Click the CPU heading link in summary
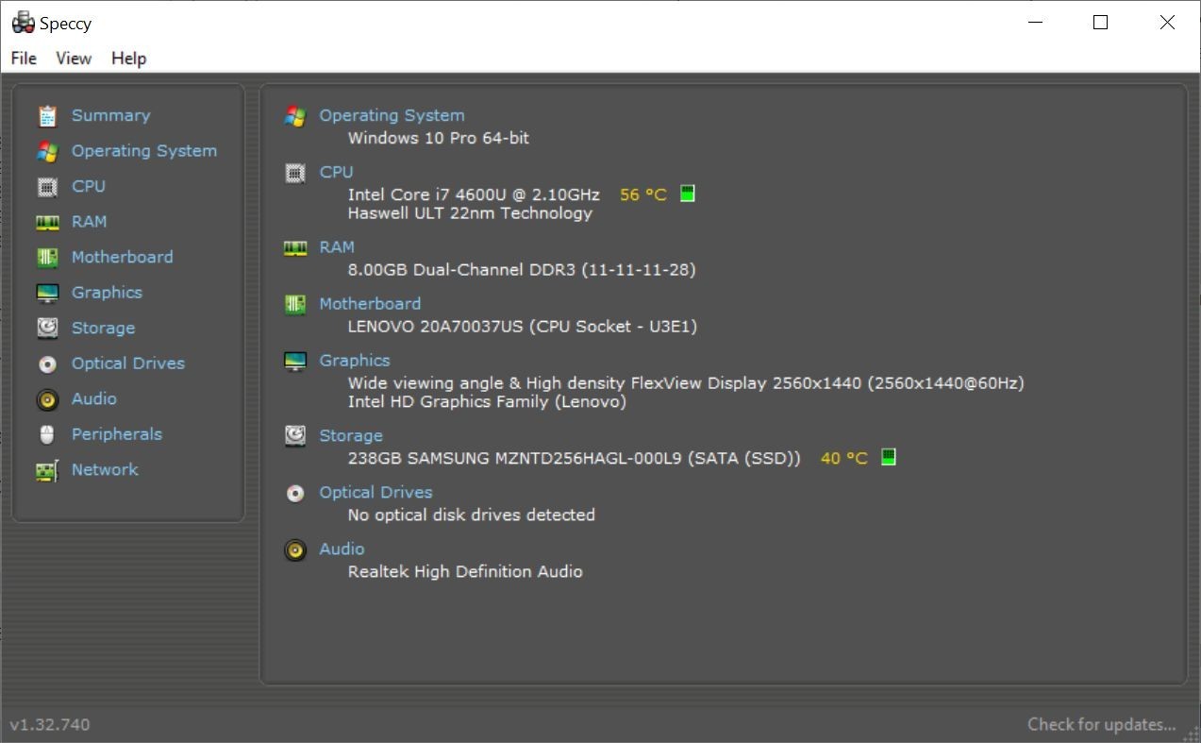The image size is (1201, 743). (x=336, y=172)
